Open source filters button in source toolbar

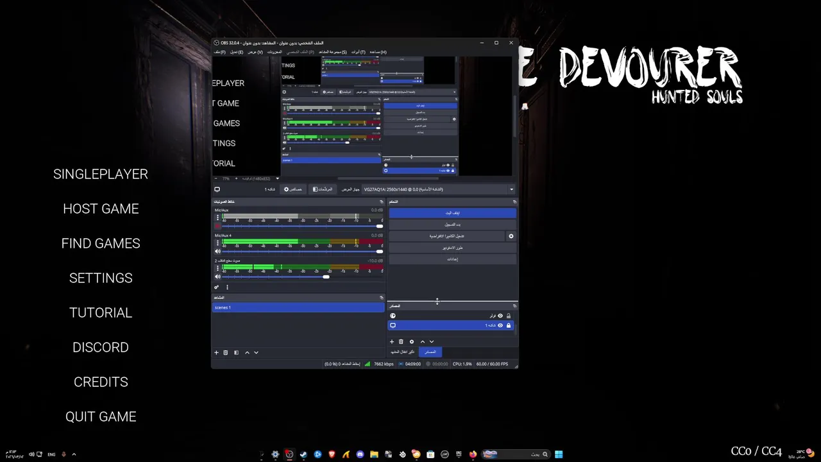(323, 189)
